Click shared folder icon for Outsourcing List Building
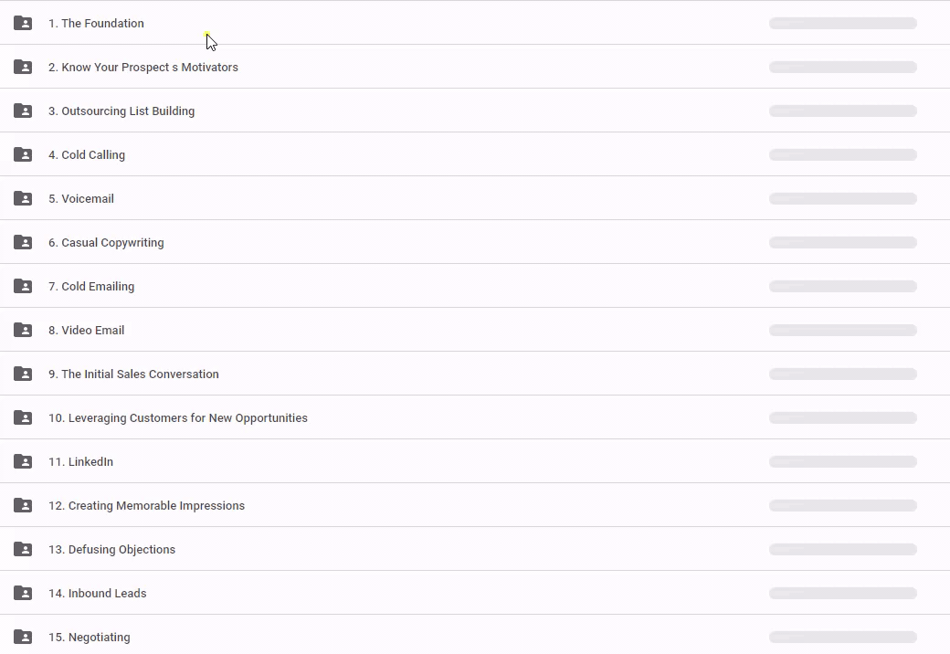 (x=23, y=111)
